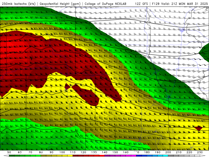Image resolution: width=209 pixels, height=157 pixels.
Task: Click the '12Z GFS' model run label
Action: point(141,4)
